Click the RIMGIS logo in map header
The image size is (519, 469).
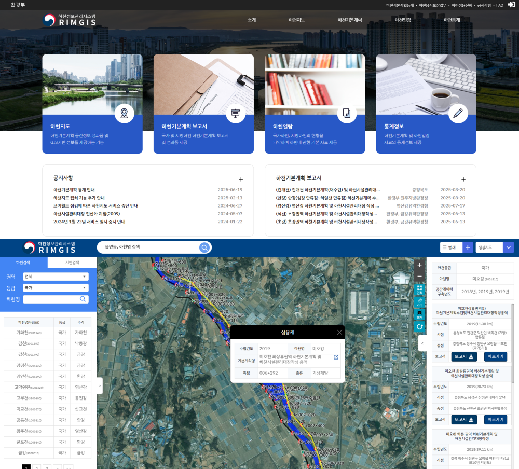pyautogui.click(x=50, y=247)
